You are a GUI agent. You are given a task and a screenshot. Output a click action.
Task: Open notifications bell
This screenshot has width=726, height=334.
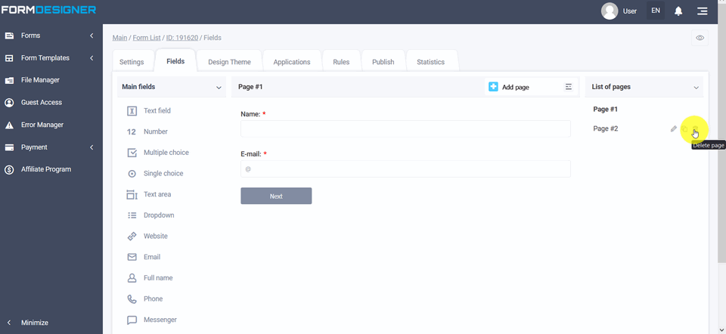[678, 11]
